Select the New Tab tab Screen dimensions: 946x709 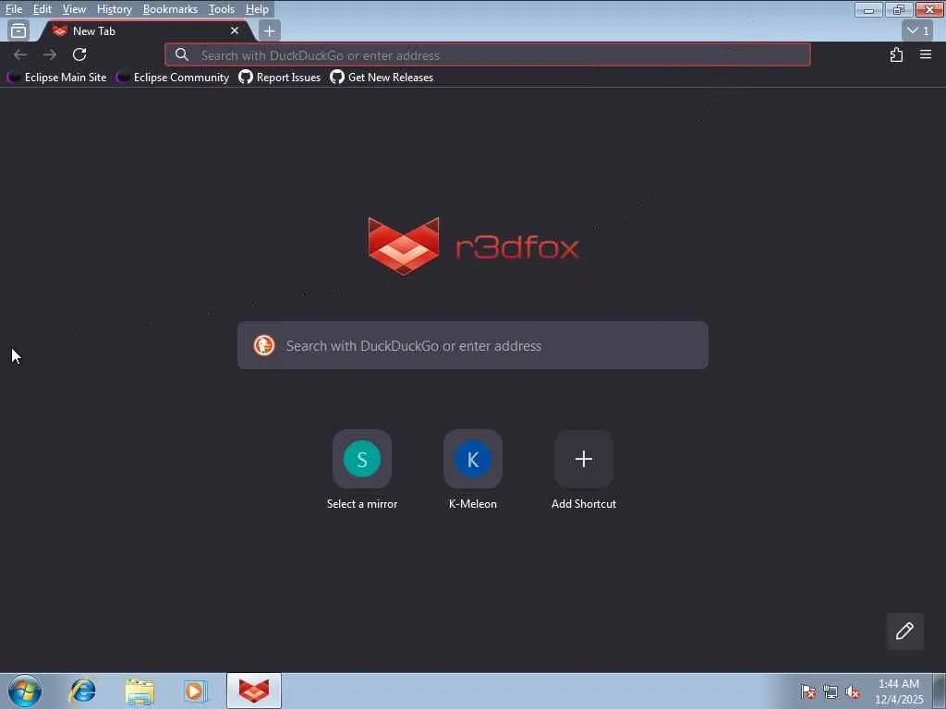tap(145, 30)
